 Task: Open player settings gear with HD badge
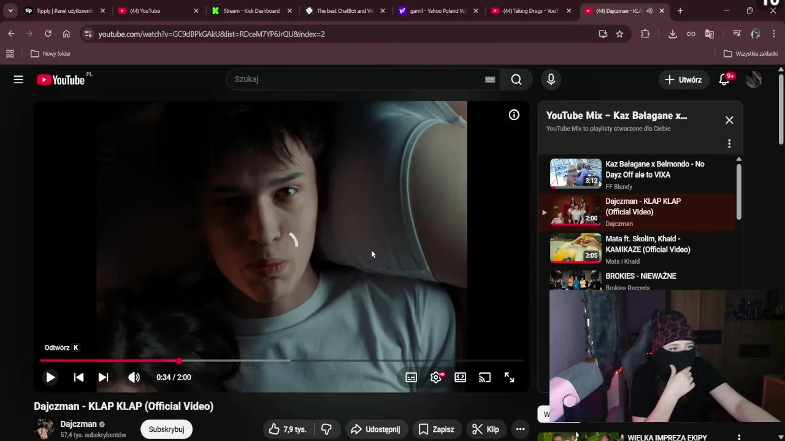pyautogui.click(x=437, y=377)
